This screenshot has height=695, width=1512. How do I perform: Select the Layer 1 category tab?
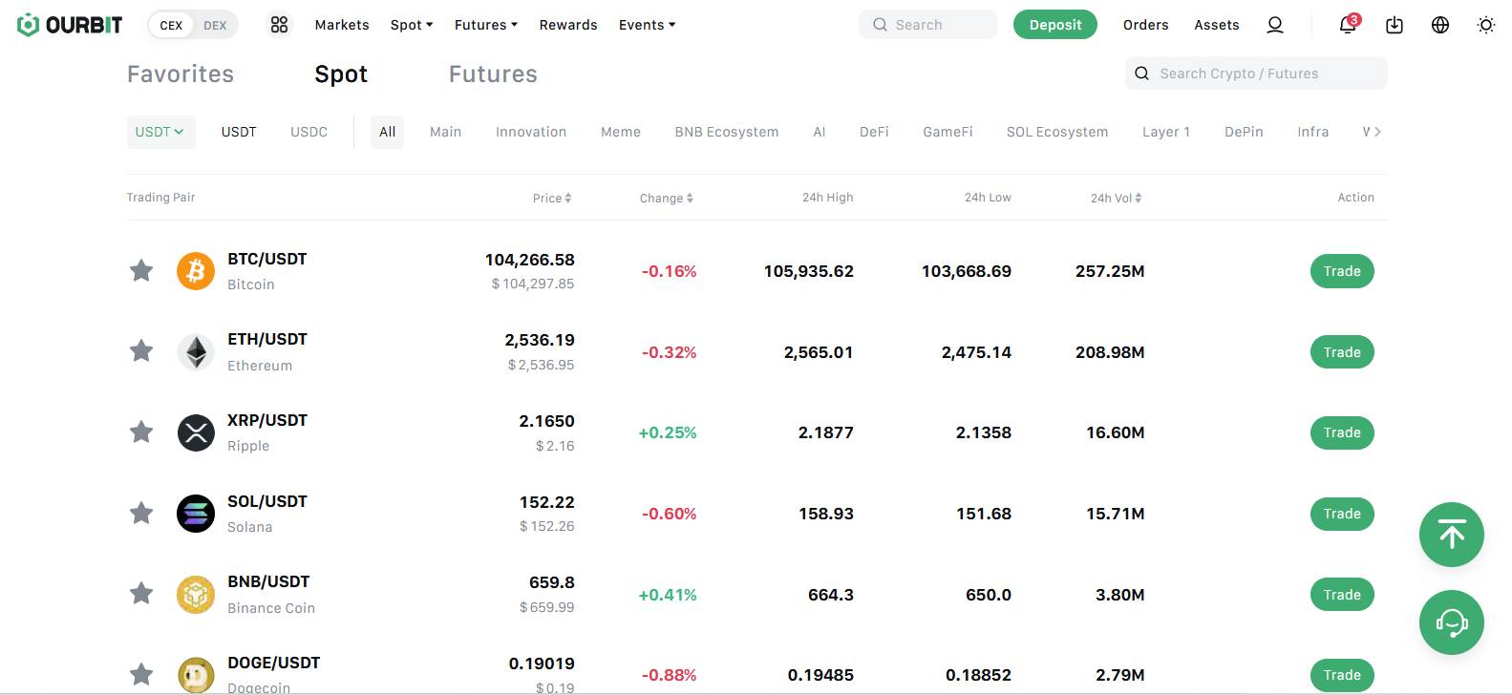(1166, 132)
